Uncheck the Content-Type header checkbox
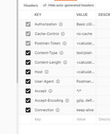Screen dimensions: 110x134 28,53
